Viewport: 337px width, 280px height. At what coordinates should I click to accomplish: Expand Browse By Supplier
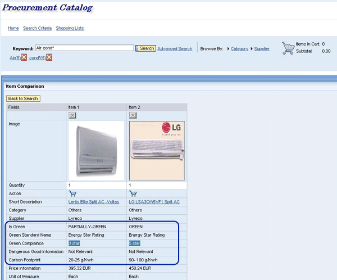tap(262, 49)
